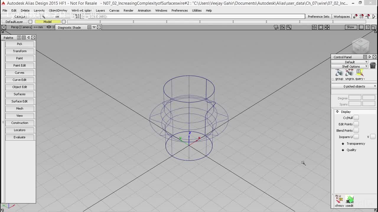Collapse the Display section
This screenshot has width=378, height=212.
[x=337, y=112]
